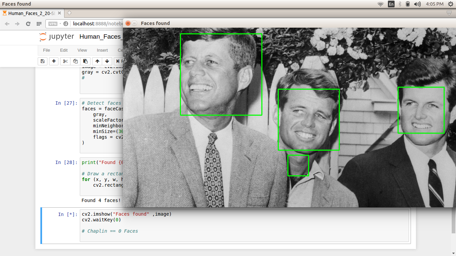Open the File menu in Jupyter
Viewport: 456px width, 256px height.
46,50
